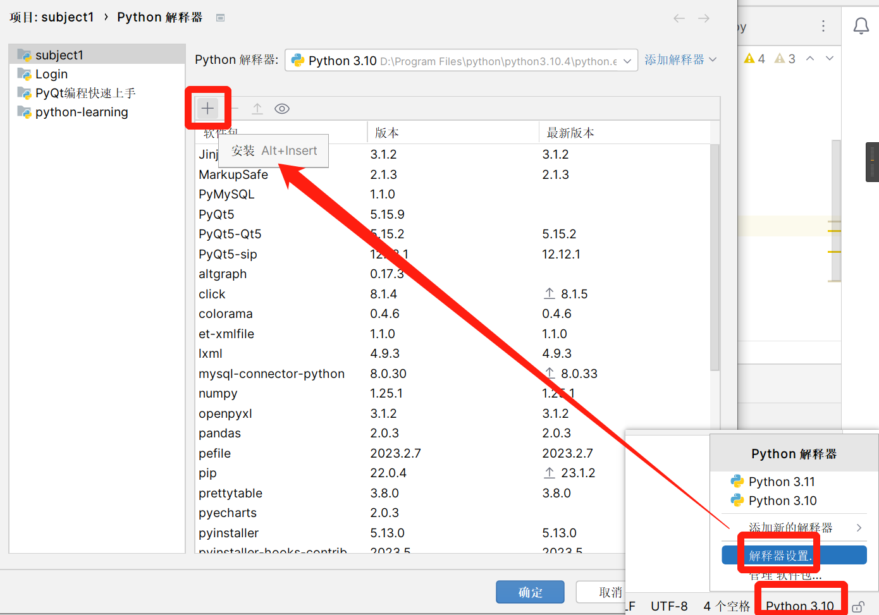Expand the 添加新的解释器 submenu
Image resolution: width=879 pixels, height=615 pixels.
(x=795, y=528)
